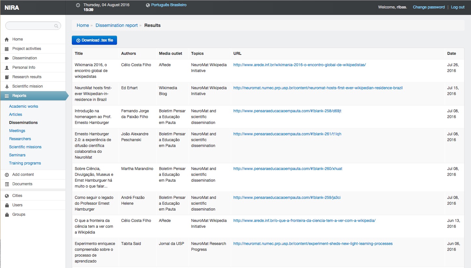Image resolution: width=471 pixels, height=268 pixels.
Task: Open the Seminars report
Action: [x=17, y=155]
